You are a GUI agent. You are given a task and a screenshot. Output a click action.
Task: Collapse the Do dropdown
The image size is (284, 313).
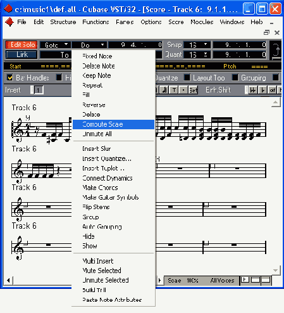click(89, 45)
